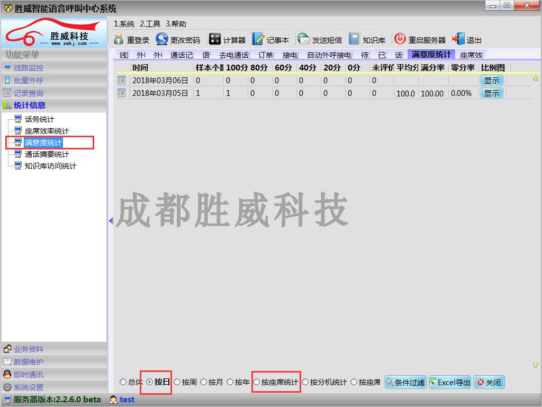This screenshot has width=542, height=407.
Task: Click the test user avatar icon
Action: point(113,400)
